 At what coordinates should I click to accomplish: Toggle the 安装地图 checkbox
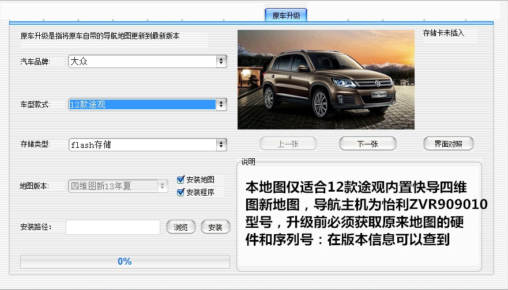point(181,180)
